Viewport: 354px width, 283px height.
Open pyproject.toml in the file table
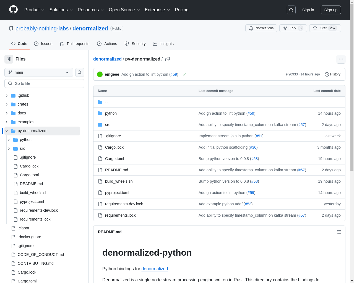point(117,193)
